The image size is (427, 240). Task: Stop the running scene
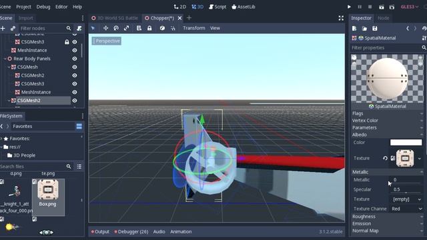(x=370, y=7)
